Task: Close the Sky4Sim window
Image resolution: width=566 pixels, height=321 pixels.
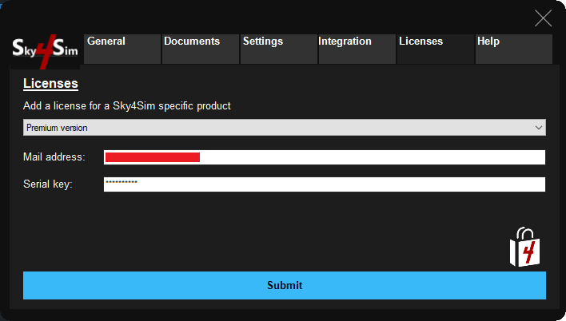Action: coord(543,18)
